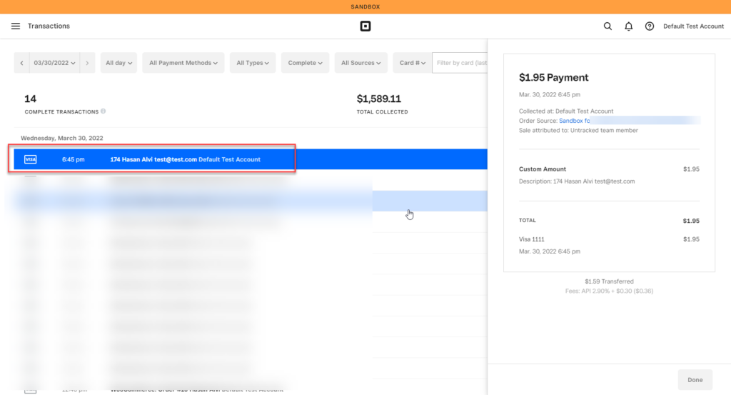Click info icon beside Complete Transactions
The width and height of the screenshot is (731, 395).
pos(103,111)
